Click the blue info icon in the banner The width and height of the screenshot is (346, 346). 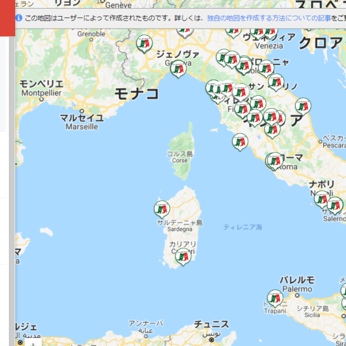pyautogui.click(x=19, y=18)
